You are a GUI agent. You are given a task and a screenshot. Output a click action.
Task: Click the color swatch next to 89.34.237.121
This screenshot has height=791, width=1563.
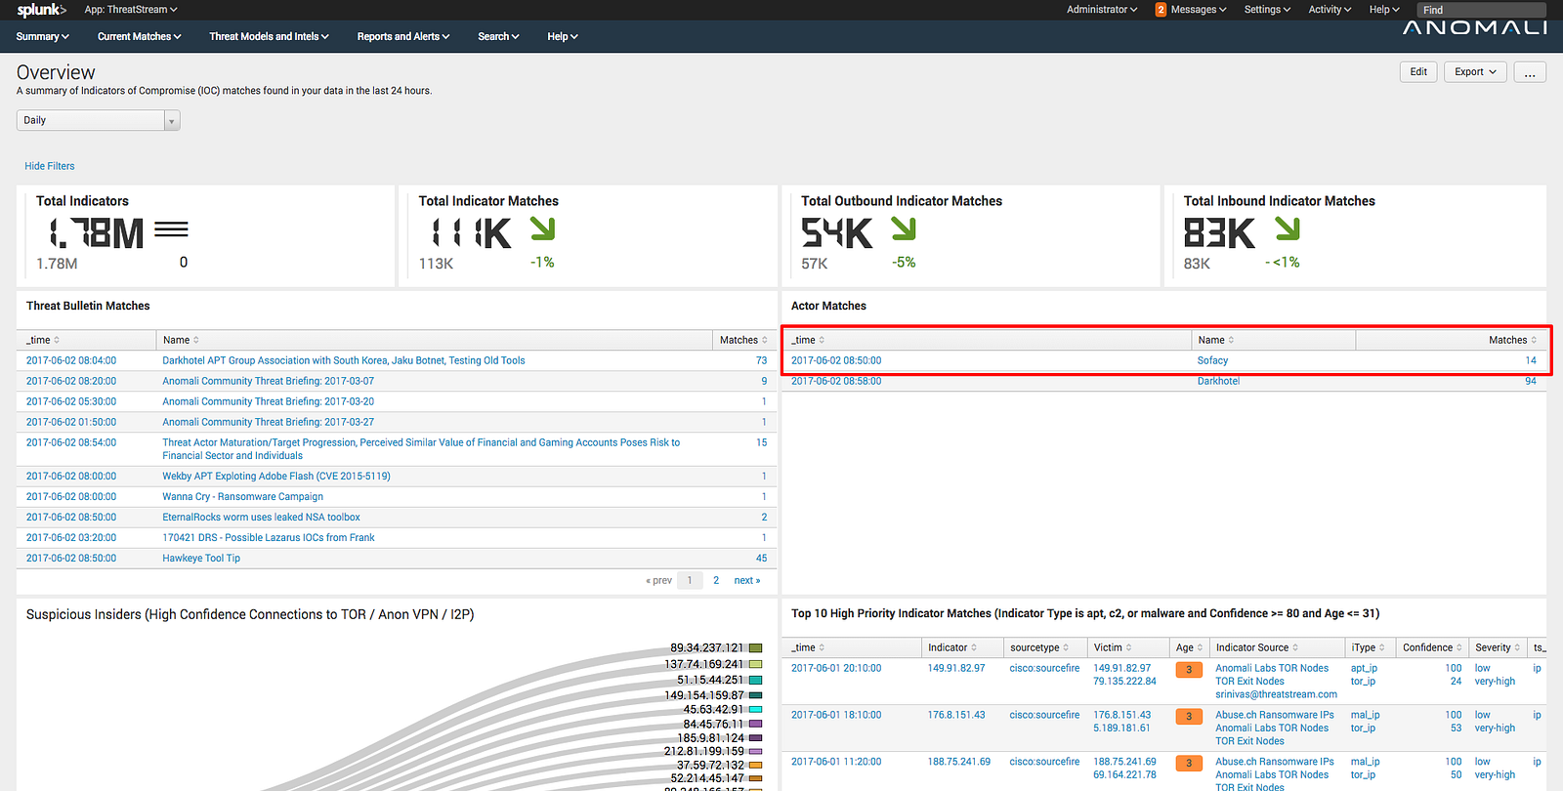755,648
